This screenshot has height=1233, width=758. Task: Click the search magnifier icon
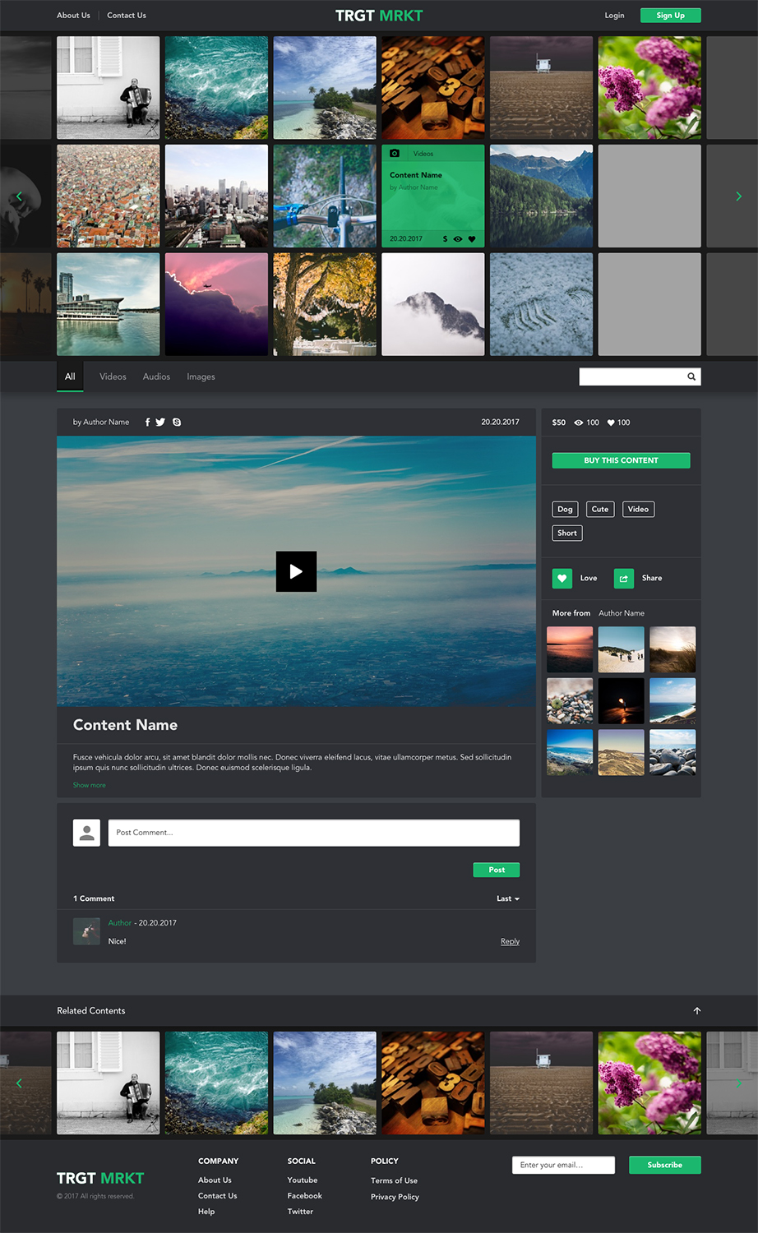pos(691,376)
